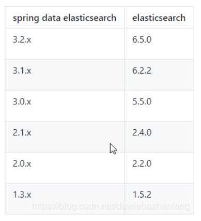Click the 6.2.2 elasticsearch cell

(159, 75)
